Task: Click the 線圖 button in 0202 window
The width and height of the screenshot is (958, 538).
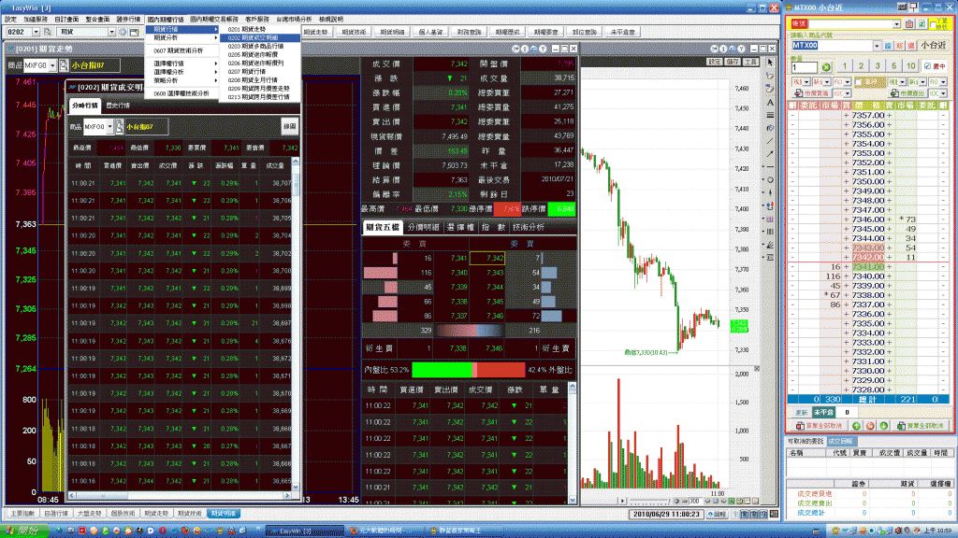Action: pyautogui.click(x=290, y=126)
